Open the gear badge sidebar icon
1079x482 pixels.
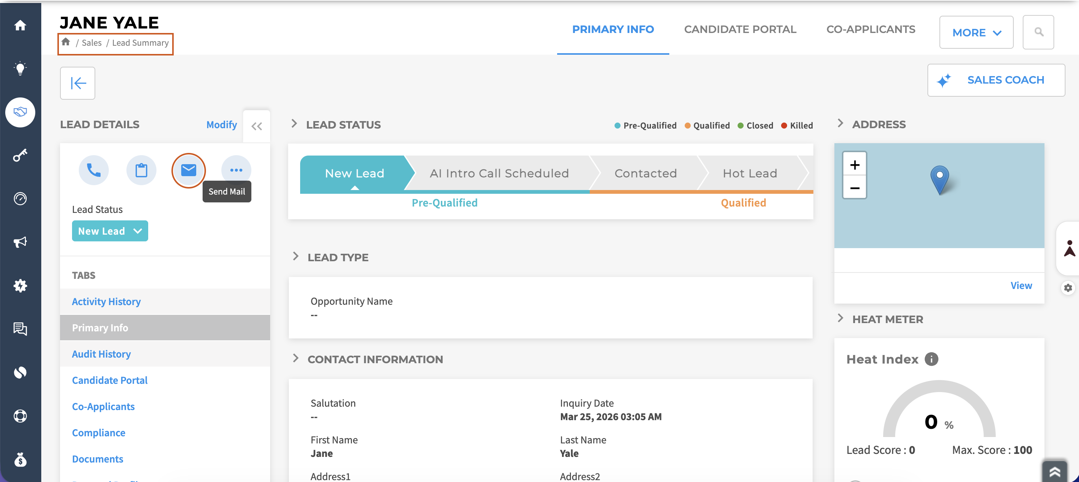point(20,286)
